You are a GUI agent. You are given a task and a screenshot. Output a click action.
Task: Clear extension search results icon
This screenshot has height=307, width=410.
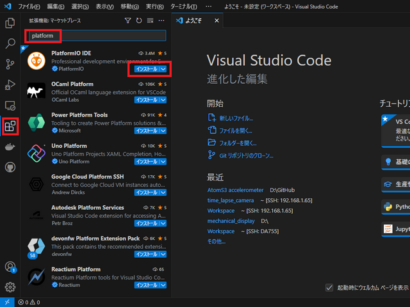(x=150, y=20)
